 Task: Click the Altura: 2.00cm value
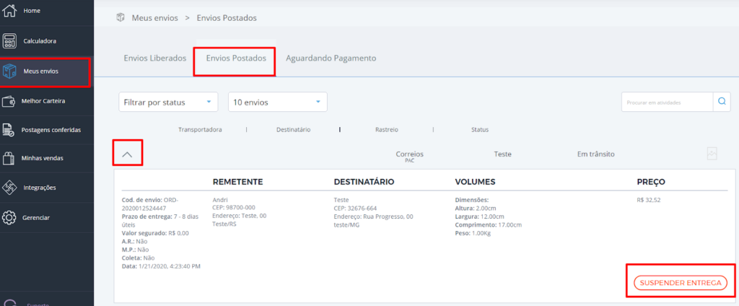[x=476, y=208]
